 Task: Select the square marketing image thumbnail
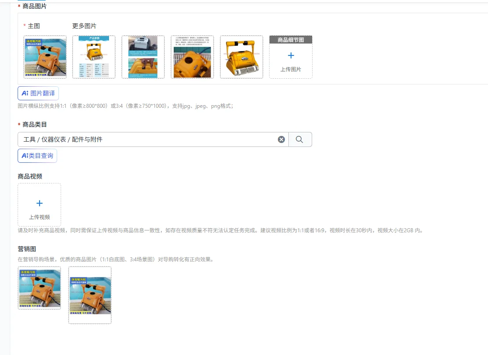click(x=39, y=288)
